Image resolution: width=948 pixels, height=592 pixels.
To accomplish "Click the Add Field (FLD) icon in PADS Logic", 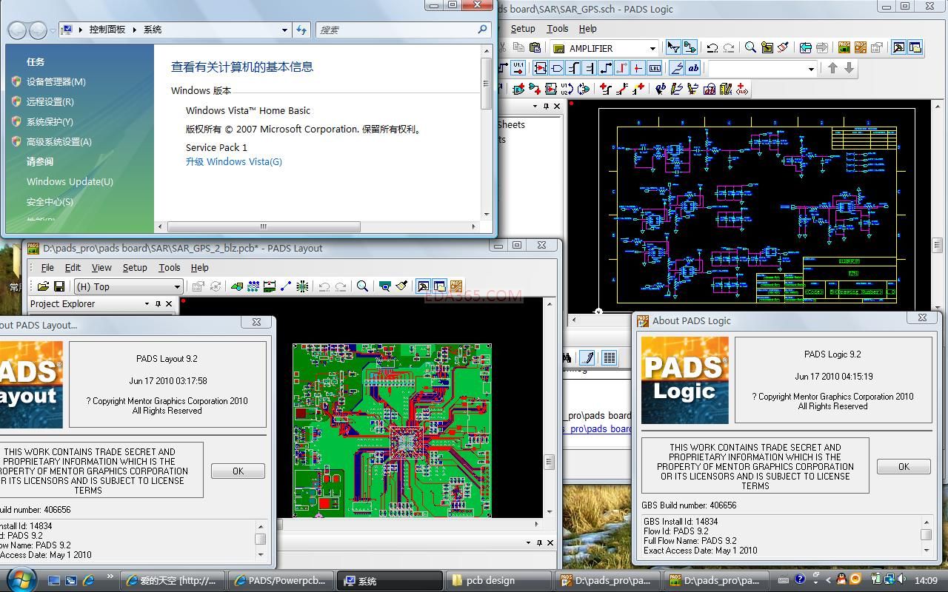I will tap(741, 89).
